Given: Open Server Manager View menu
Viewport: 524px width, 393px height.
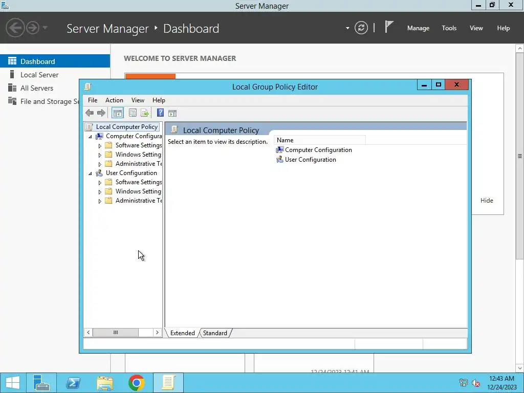Looking at the screenshot, I should tap(476, 28).
